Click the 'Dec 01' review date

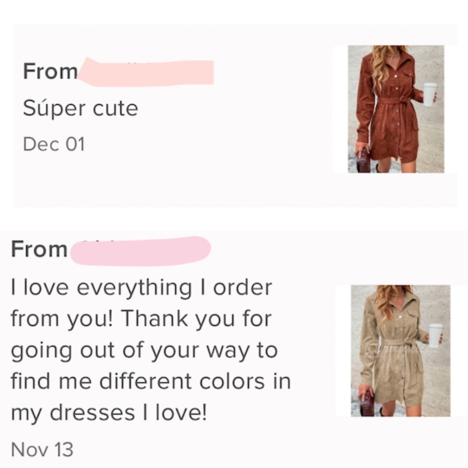coord(54,144)
